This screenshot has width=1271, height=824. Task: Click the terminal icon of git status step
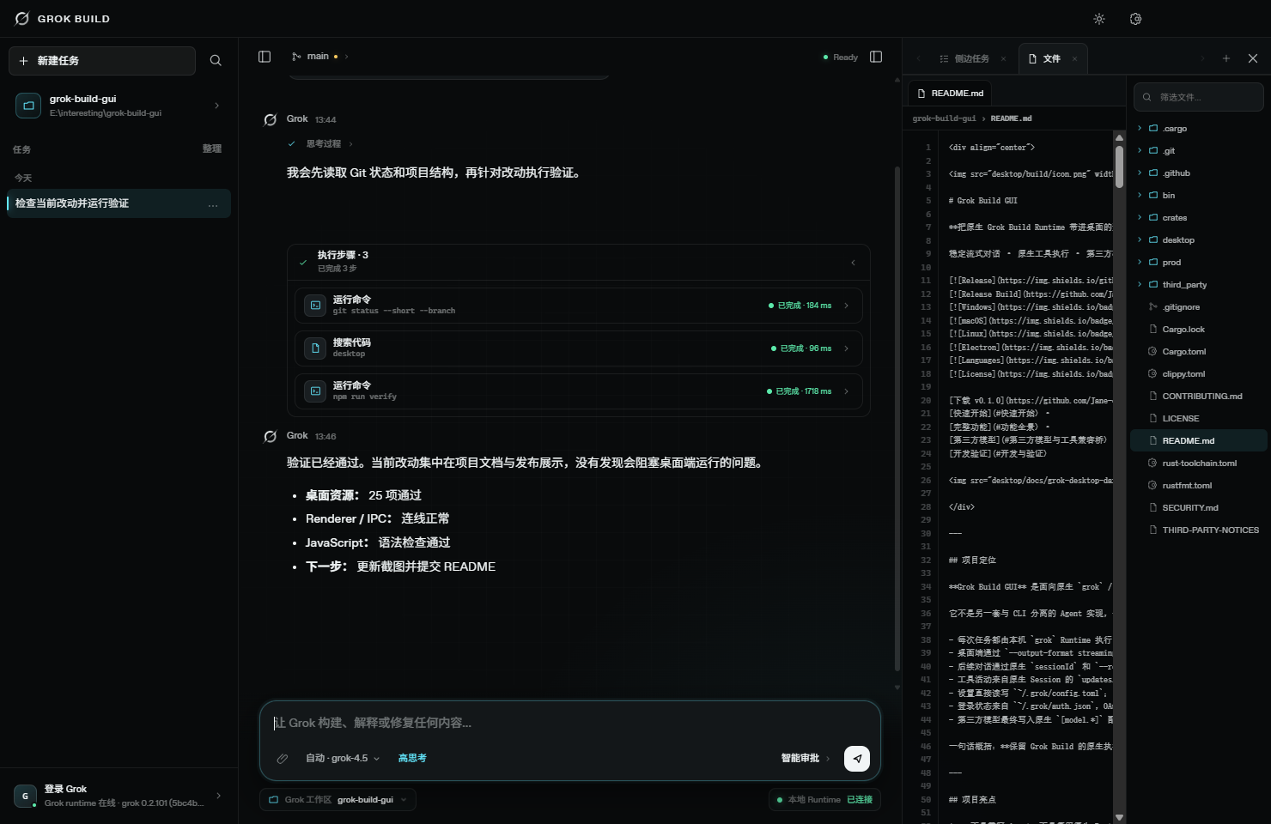(315, 306)
